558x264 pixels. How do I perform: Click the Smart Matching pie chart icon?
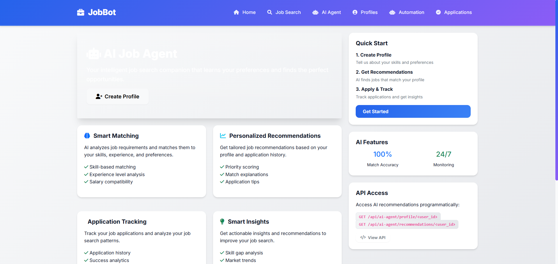point(87,135)
